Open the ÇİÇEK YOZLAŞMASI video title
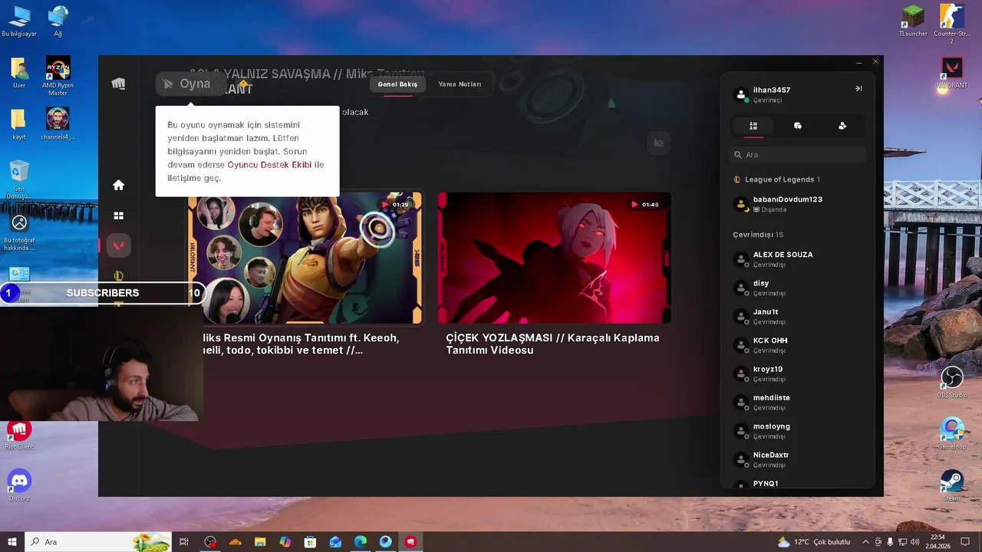This screenshot has height=552, width=982. [x=552, y=343]
